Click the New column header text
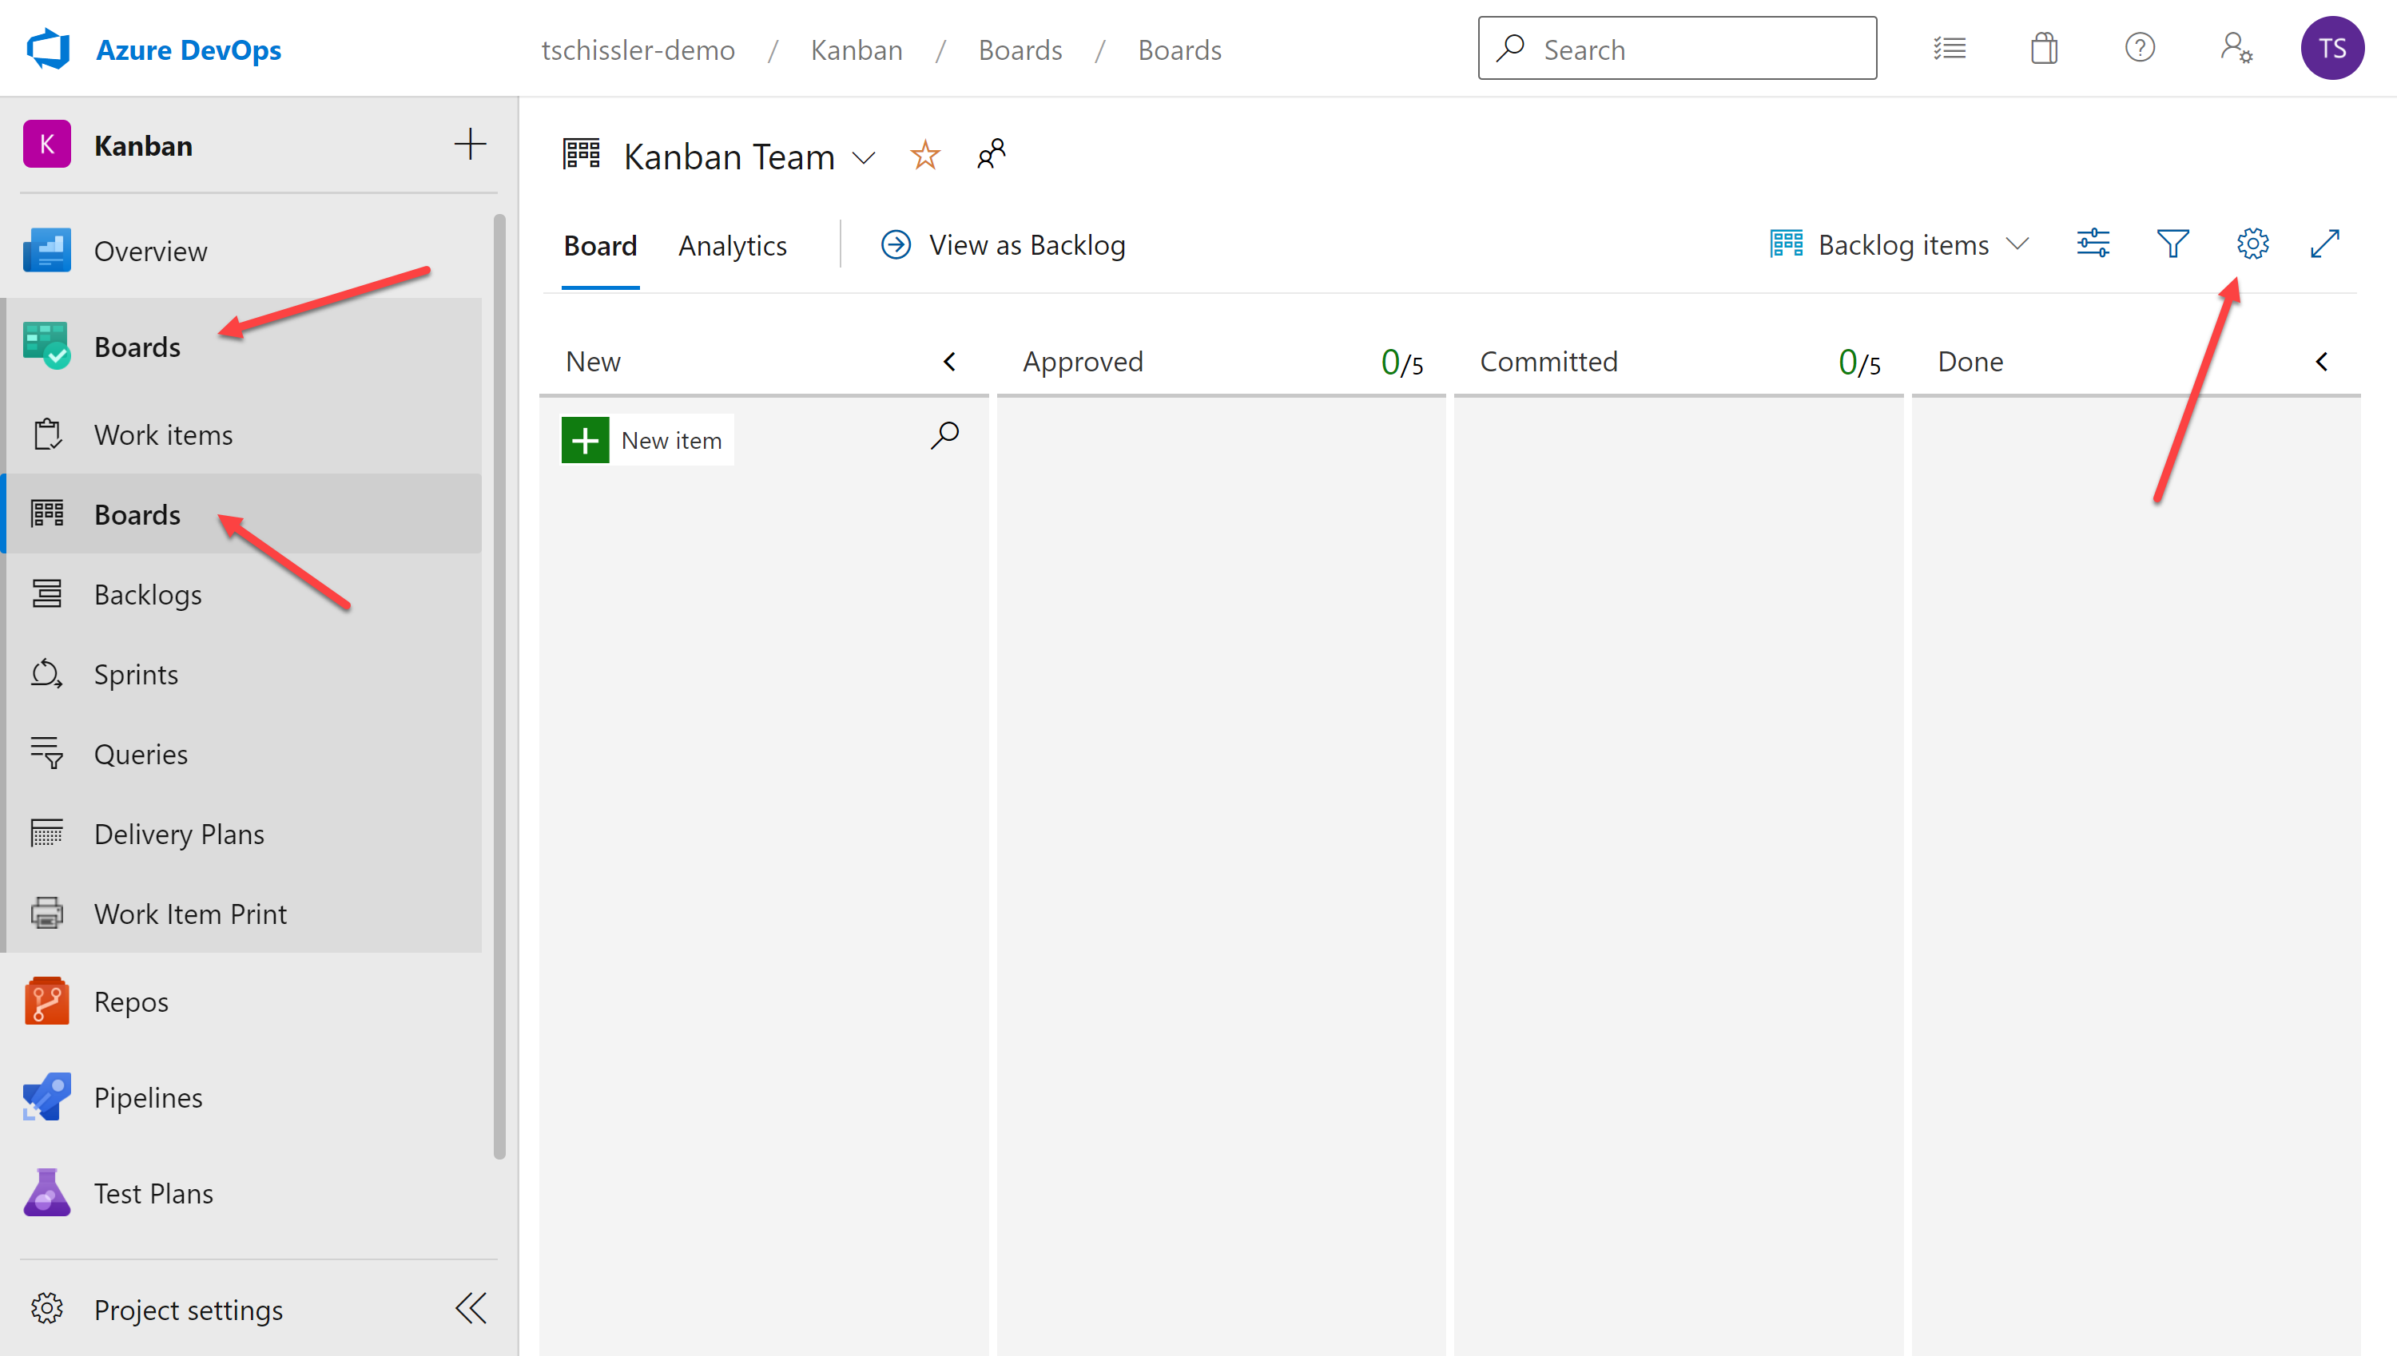Screen dimensions: 2397x1356 tap(594, 361)
